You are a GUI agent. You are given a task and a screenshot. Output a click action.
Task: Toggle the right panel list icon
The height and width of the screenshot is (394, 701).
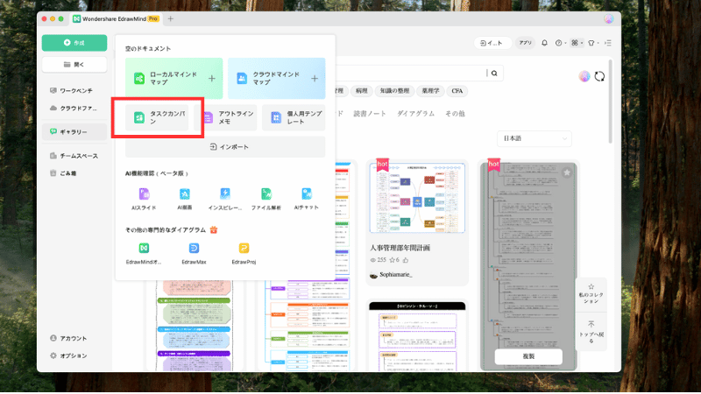(608, 43)
